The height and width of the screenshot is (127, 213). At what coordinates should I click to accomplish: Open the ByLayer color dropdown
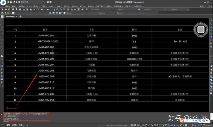75,13
